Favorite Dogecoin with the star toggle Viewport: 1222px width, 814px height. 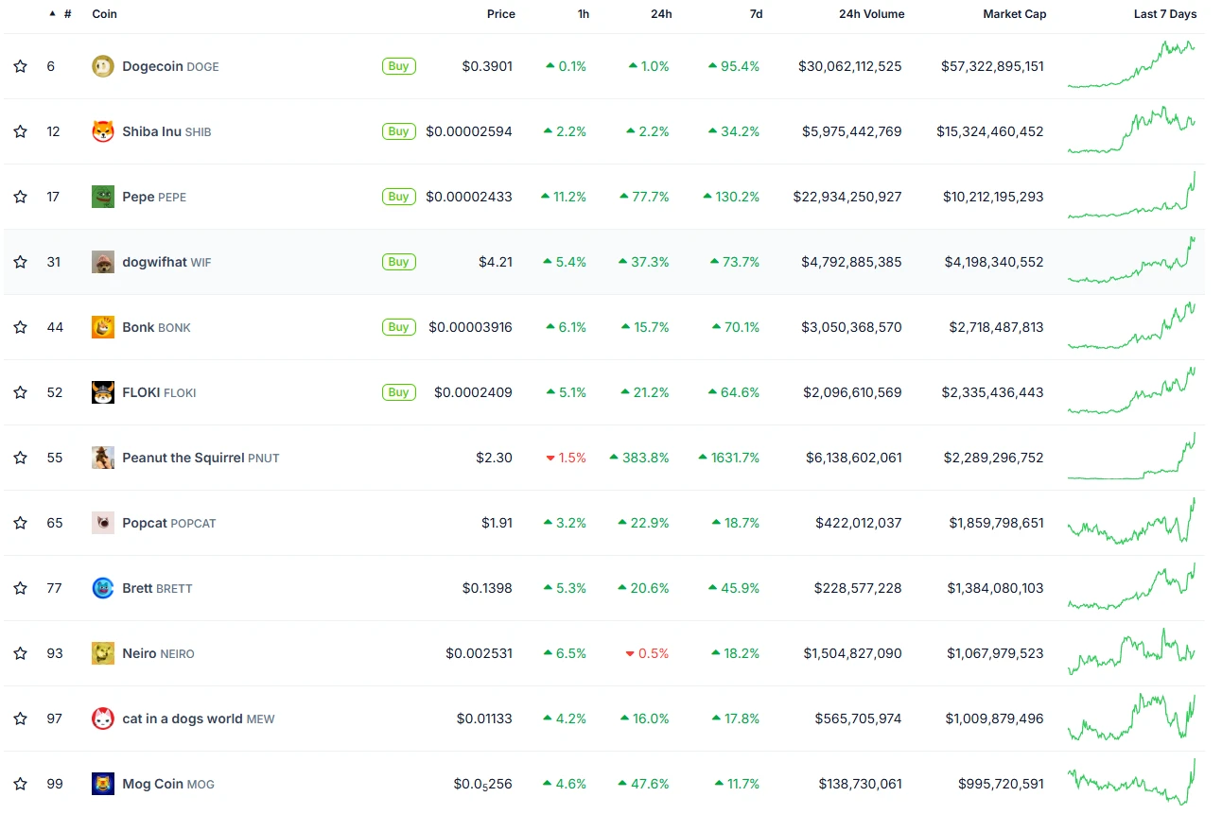click(20, 66)
